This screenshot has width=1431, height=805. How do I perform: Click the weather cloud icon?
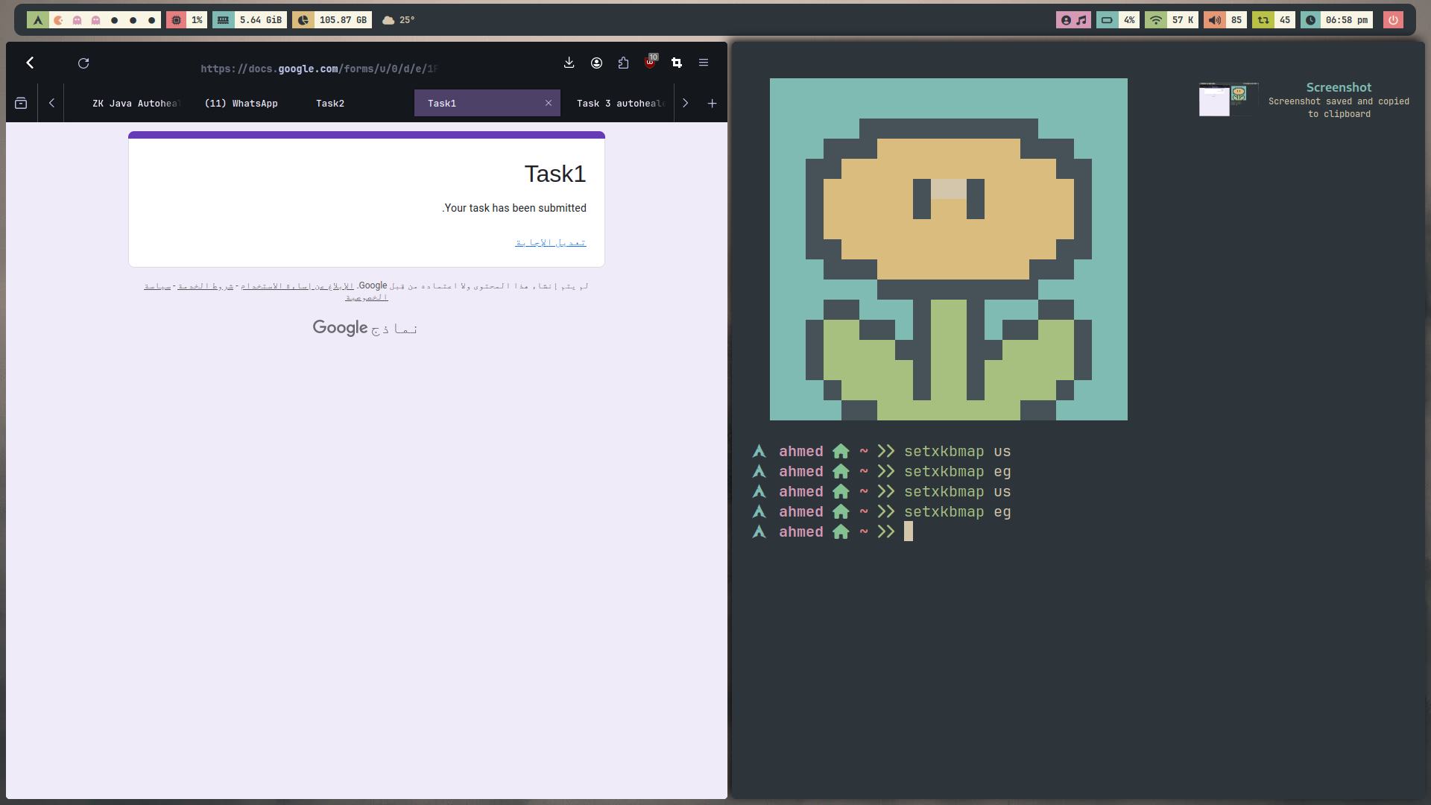coord(388,20)
